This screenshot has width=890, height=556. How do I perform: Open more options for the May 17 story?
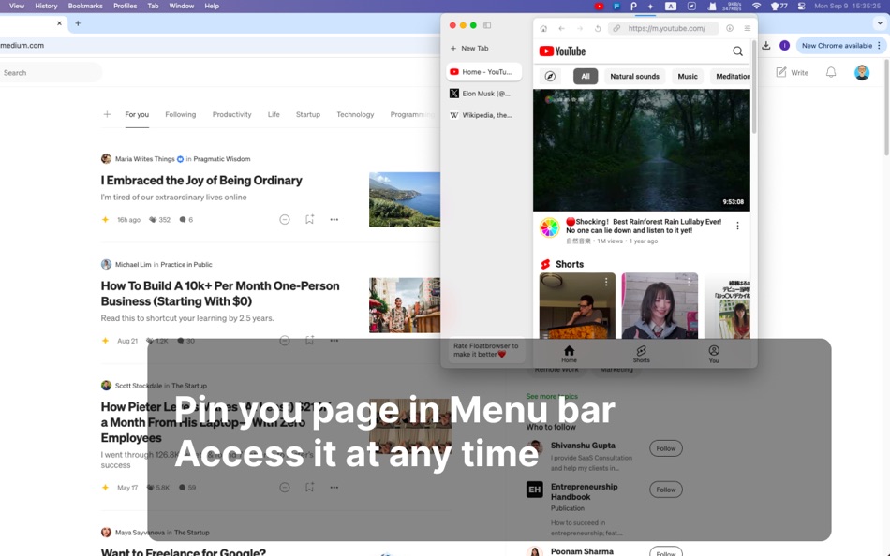(x=334, y=487)
